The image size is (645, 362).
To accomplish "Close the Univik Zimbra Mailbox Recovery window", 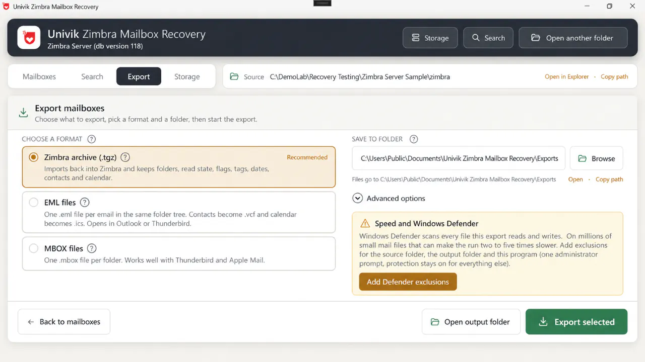I will [633, 7].
